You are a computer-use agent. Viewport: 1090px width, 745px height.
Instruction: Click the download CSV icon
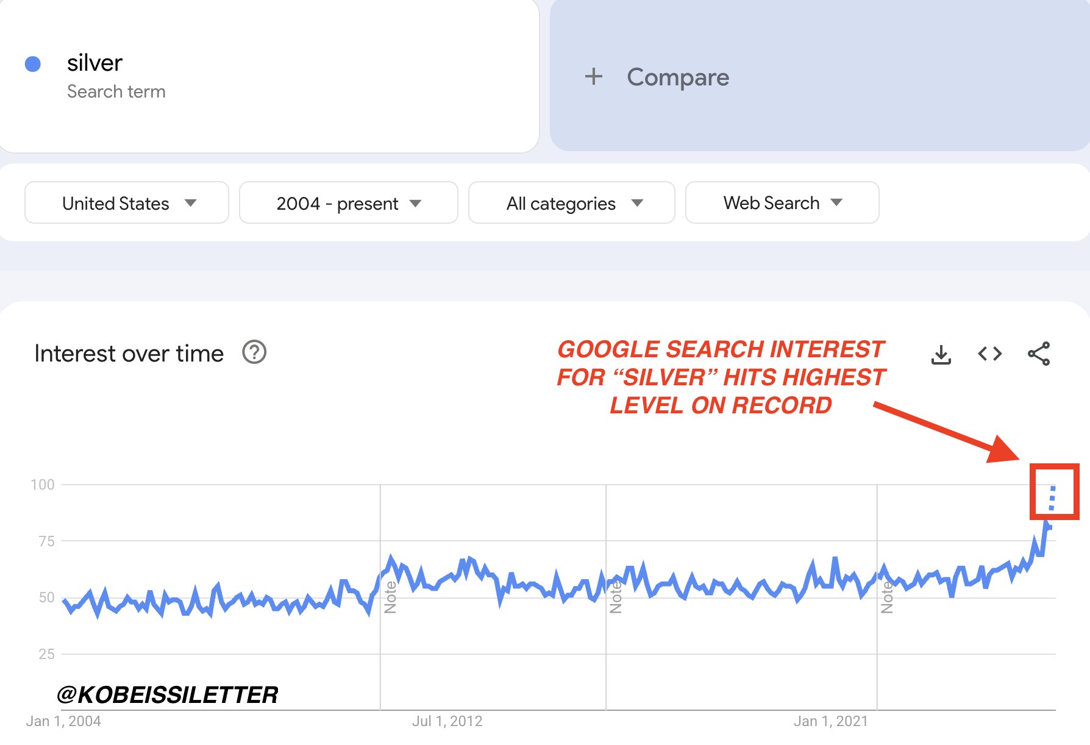pos(941,353)
